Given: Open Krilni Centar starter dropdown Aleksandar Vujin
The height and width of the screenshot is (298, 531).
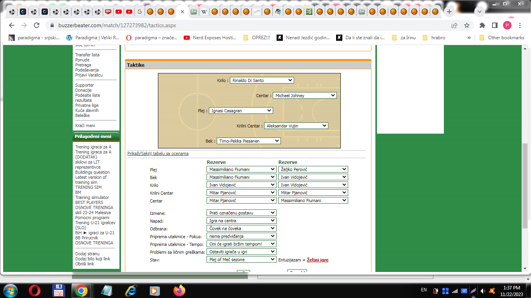Looking at the screenshot, I should [296, 126].
